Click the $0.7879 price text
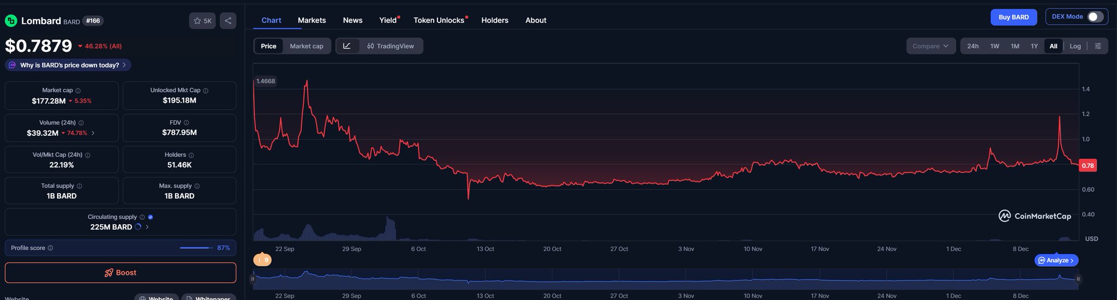The image size is (1117, 300). (x=38, y=46)
